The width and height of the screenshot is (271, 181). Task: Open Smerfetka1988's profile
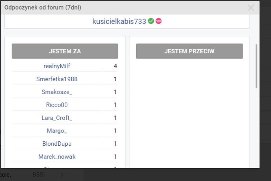tap(56, 79)
